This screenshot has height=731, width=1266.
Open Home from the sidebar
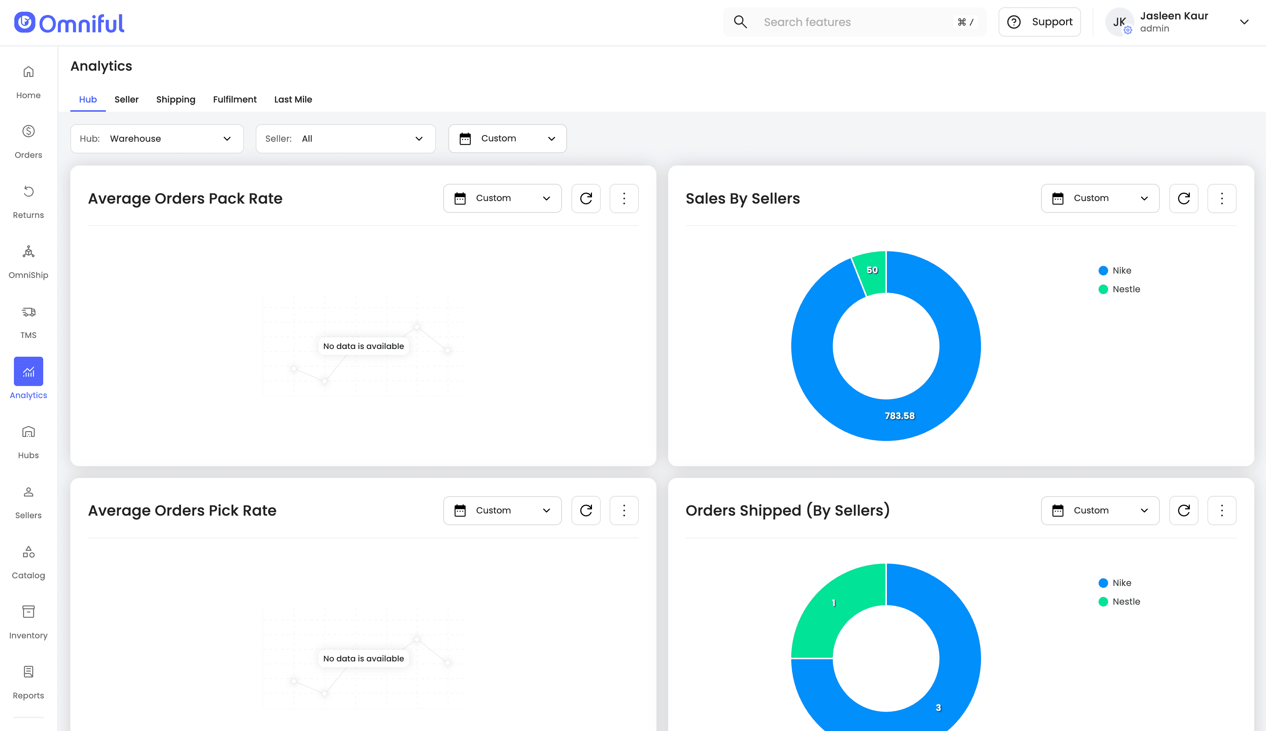coord(28,82)
